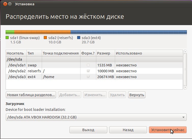The image size is (192, 139).
Task: Click the partition list scrollbar down arrow
Action: click(x=185, y=88)
